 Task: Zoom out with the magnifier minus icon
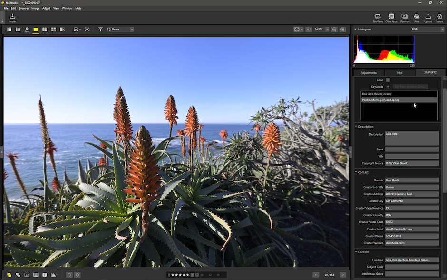click(x=334, y=30)
